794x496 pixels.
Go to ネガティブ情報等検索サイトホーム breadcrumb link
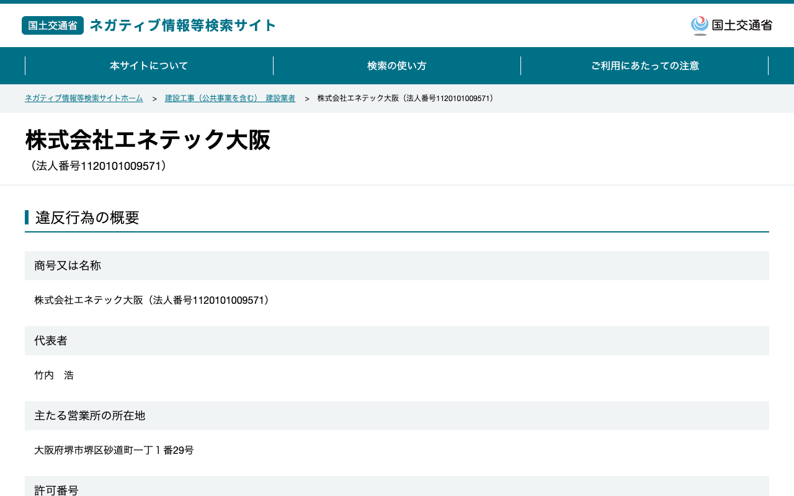[84, 99]
